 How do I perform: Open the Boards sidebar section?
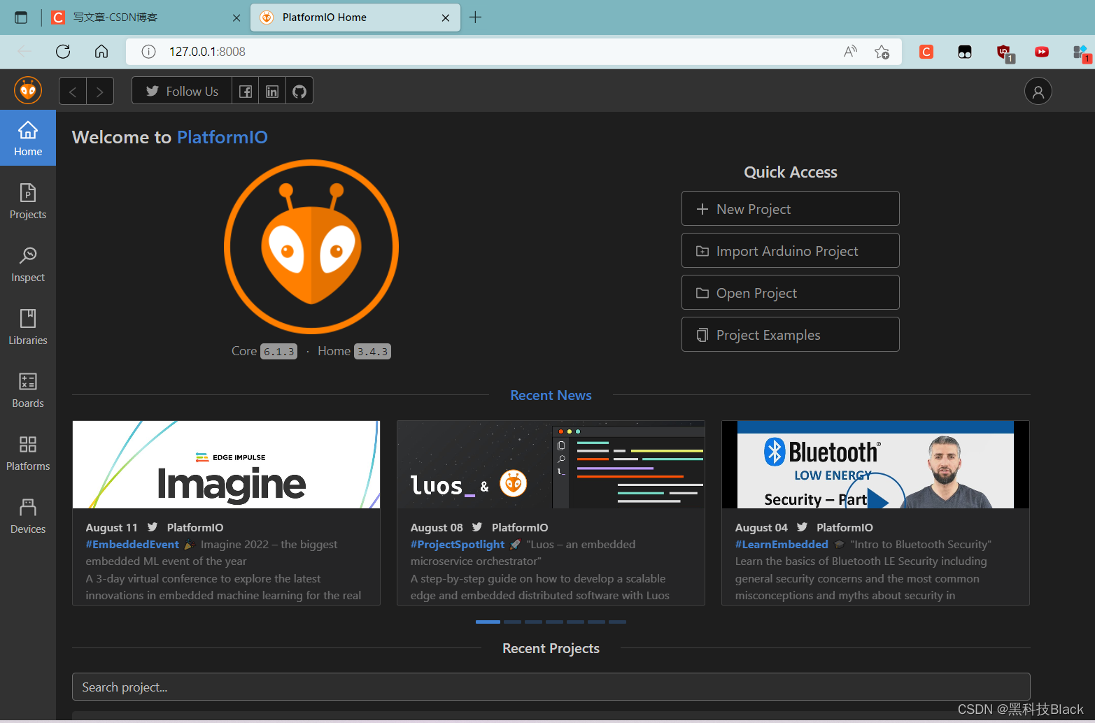(x=28, y=389)
